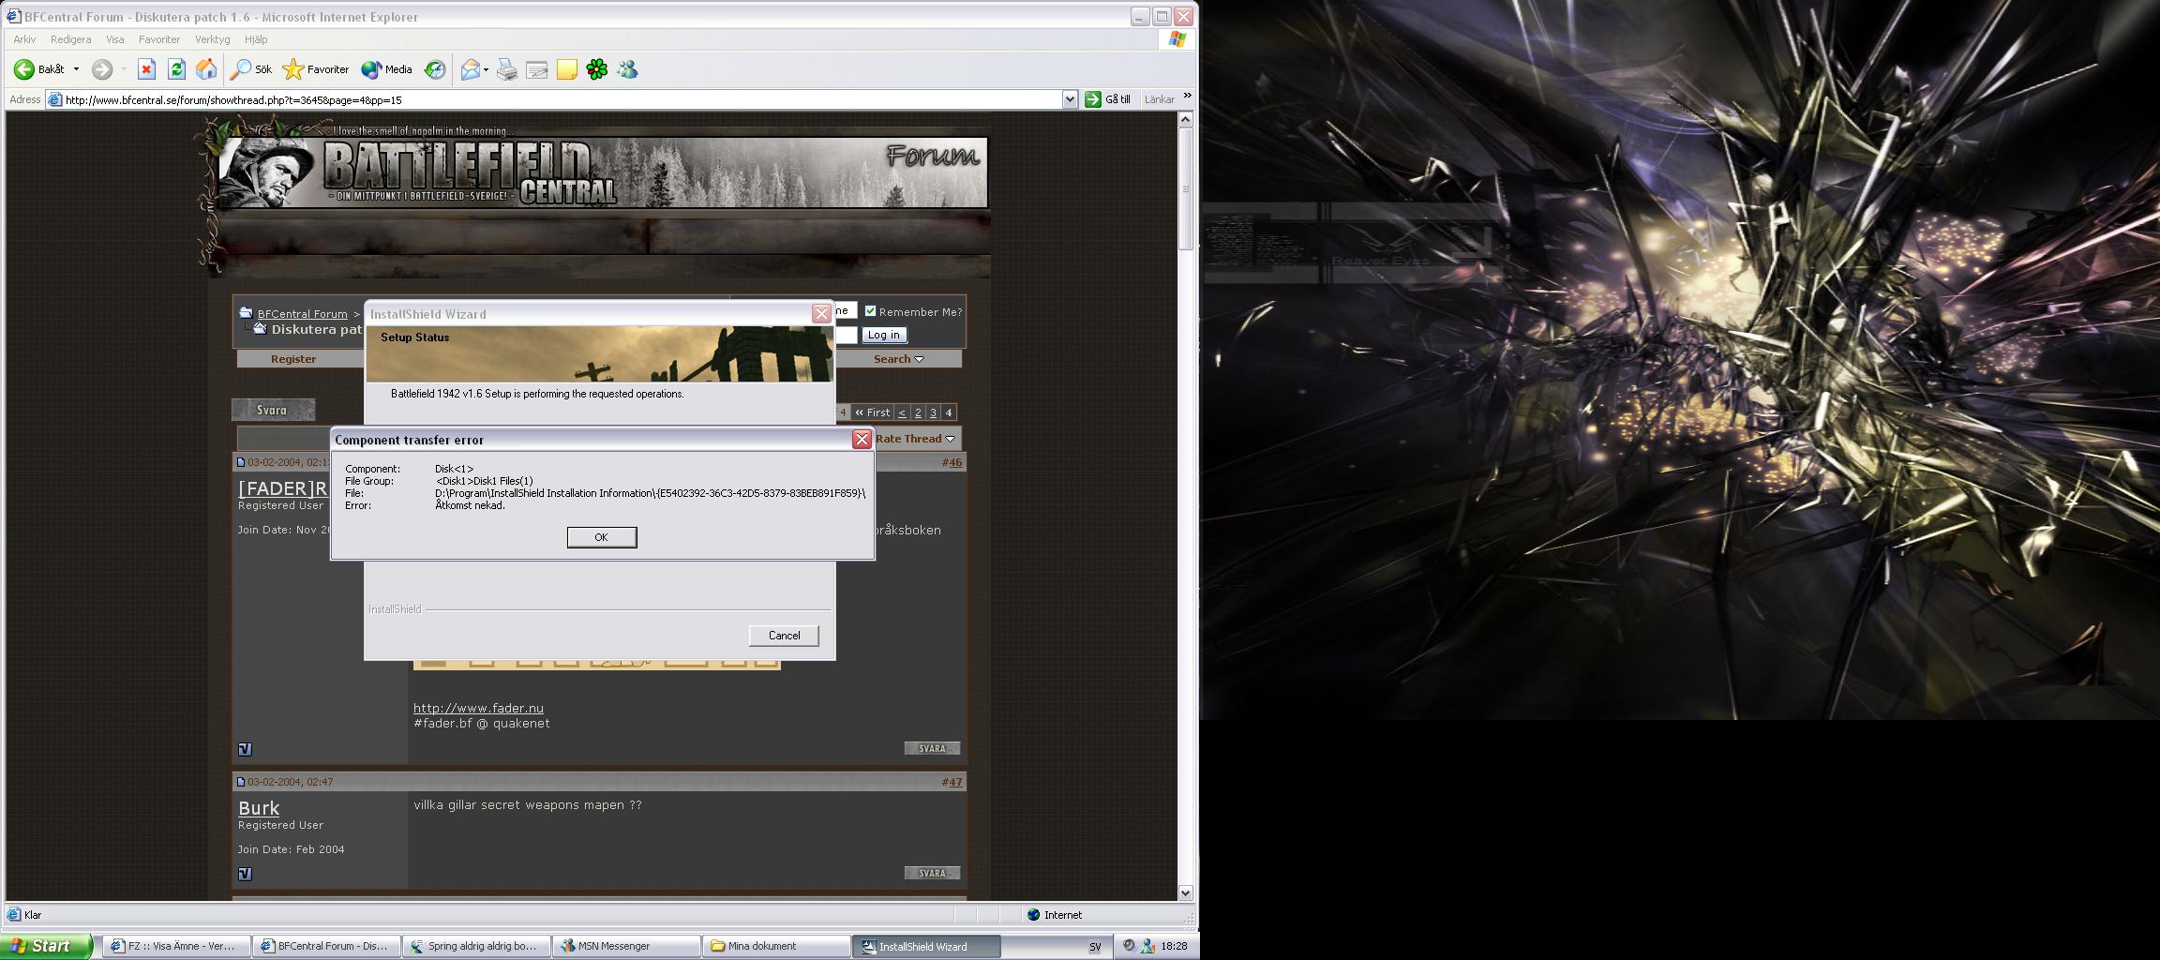Screen dimensions: 2160x960
Task: Click the browser vertical scrollbar thumb
Action: (1186, 187)
